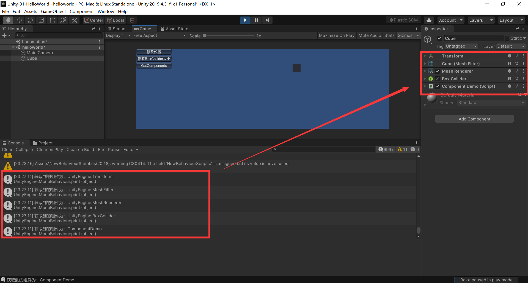The width and height of the screenshot is (528, 283).
Task: Open Layout dropdown
Action: click(x=511, y=20)
